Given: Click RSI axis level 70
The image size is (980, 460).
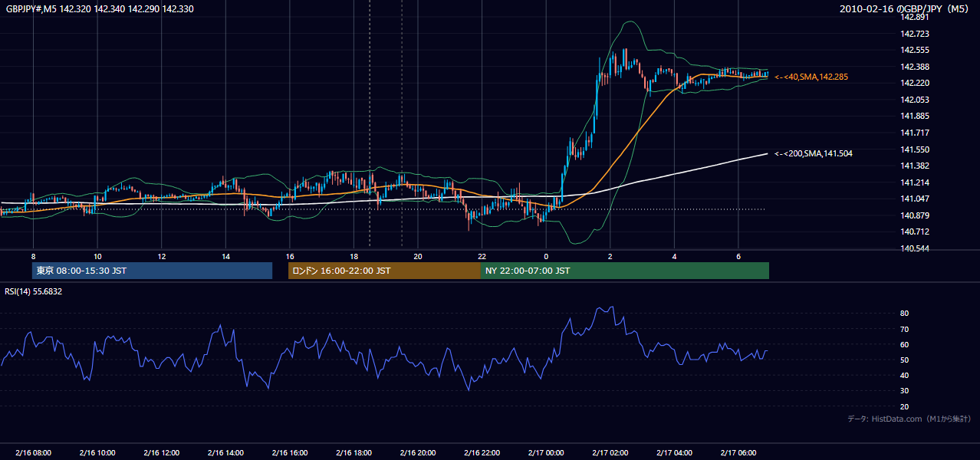Looking at the screenshot, I should click(x=905, y=329).
